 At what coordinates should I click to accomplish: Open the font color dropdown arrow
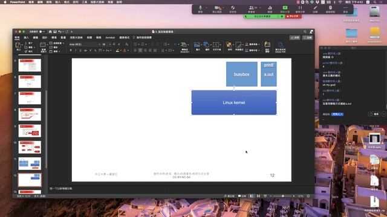coord(128,51)
